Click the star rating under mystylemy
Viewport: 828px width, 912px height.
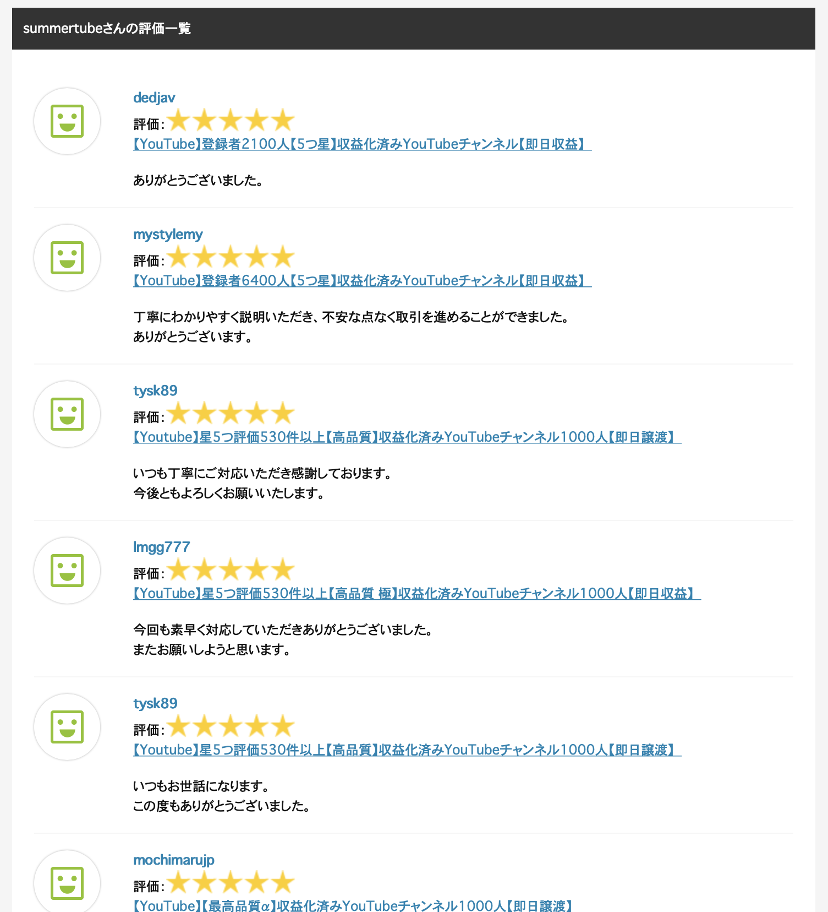(231, 257)
